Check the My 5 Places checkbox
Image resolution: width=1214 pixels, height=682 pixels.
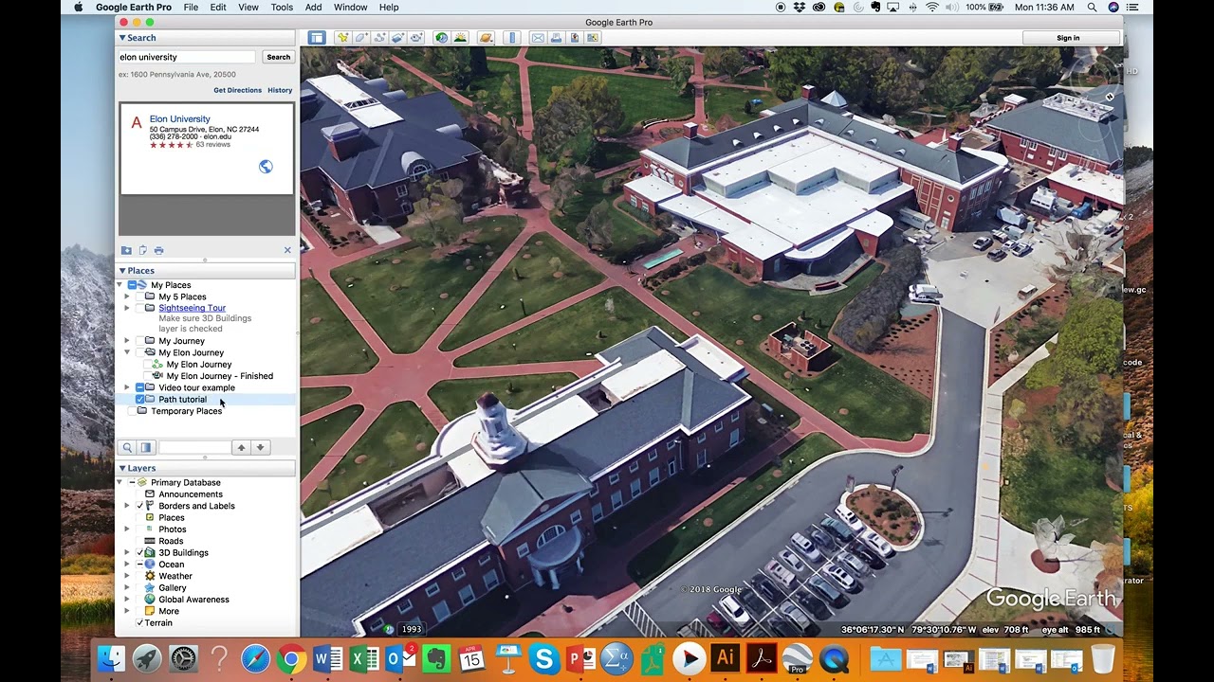[139, 296]
